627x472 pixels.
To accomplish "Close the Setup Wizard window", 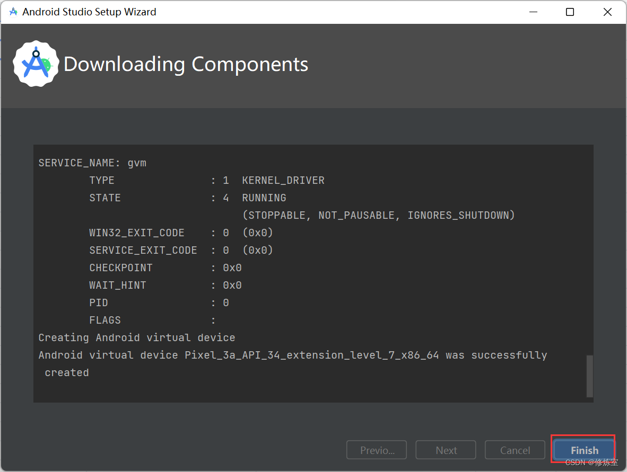I will 607,12.
